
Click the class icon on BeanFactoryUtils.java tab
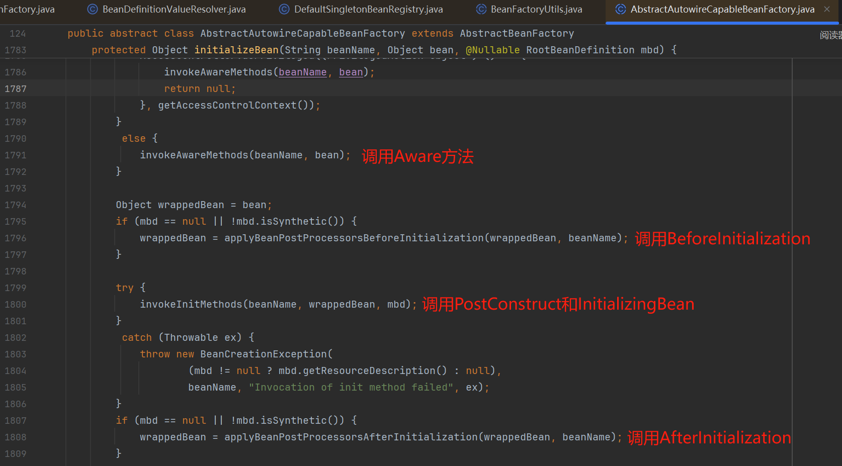[x=481, y=9]
